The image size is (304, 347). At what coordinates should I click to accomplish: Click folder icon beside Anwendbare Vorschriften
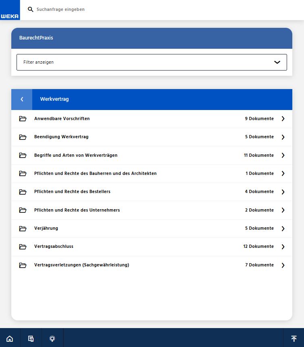(23, 119)
